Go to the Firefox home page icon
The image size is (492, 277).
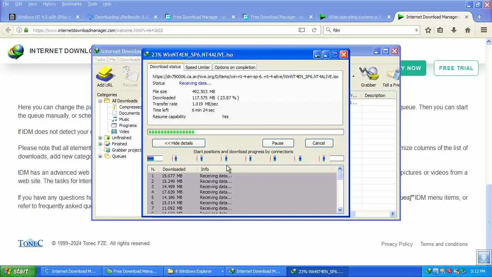(468, 30)
